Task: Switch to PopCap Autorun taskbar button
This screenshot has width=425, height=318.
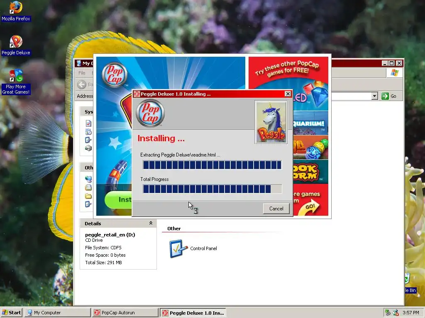Action: tap(125, 313)
